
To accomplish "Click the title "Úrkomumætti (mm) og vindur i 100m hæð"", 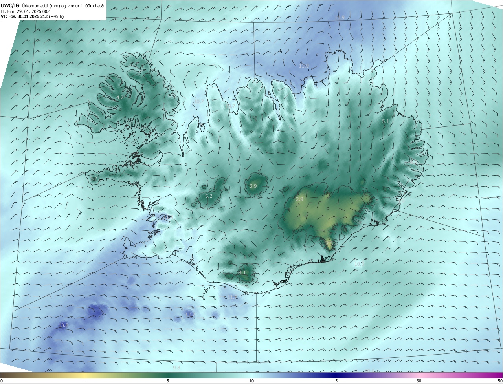I will tap(62, 5).
